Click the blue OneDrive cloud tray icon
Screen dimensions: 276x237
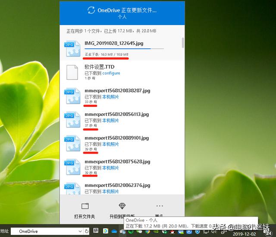pyautogui.click(x=114, y=231)
